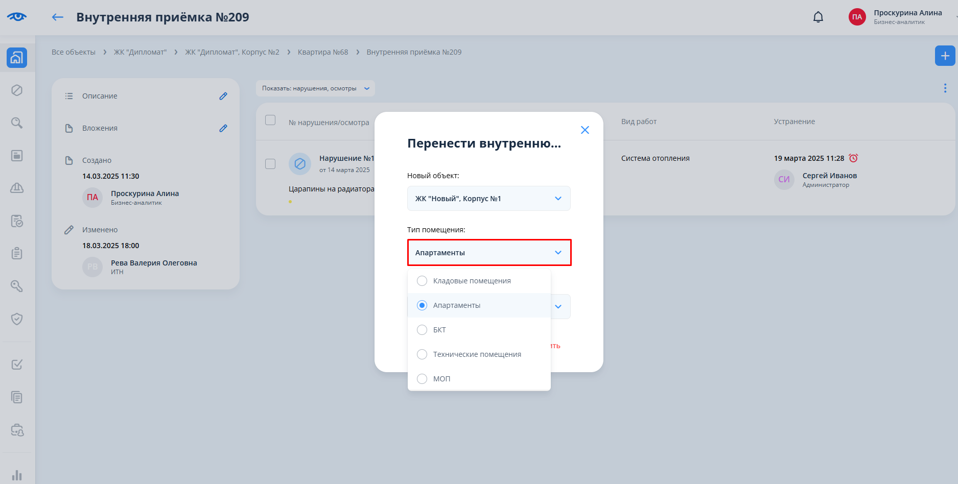This screenshot has width=958, height=484.
Task: Click the blue plus add button
Action: [x=945, y=56]
